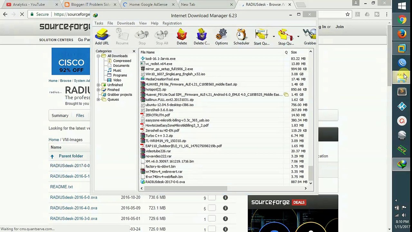Open IDM Options with the gear icon

click(x=221, y=37)
